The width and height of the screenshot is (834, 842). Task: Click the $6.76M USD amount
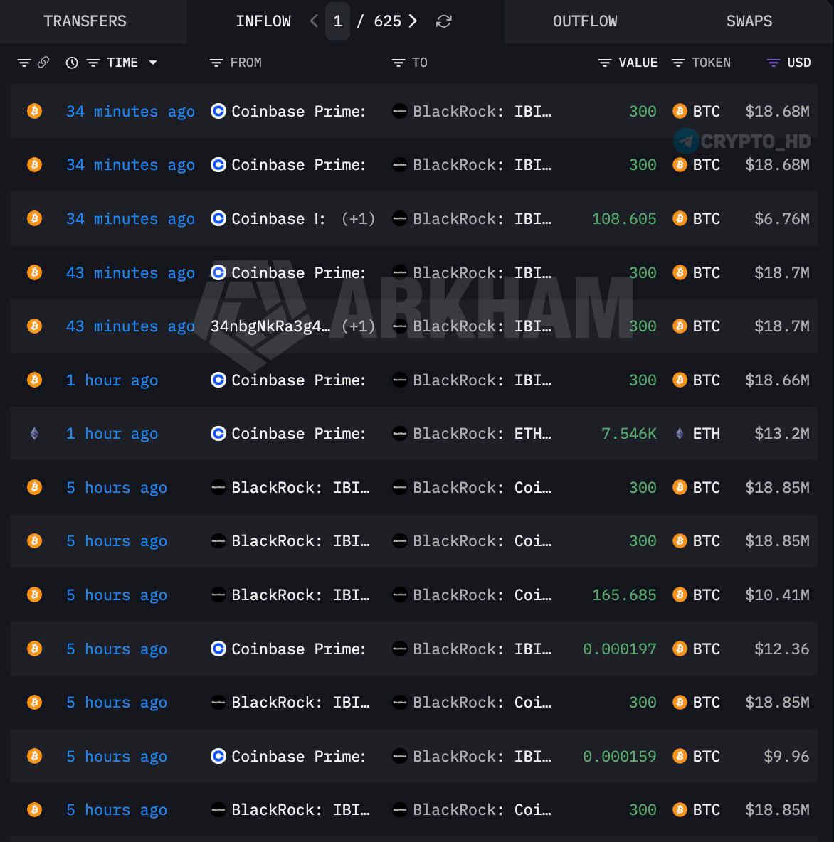(x=782, y=218)
